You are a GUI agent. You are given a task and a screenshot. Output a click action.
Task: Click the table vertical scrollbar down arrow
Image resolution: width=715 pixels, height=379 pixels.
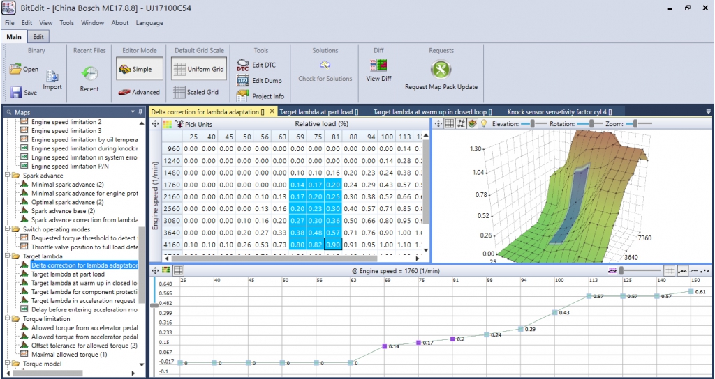426,250
